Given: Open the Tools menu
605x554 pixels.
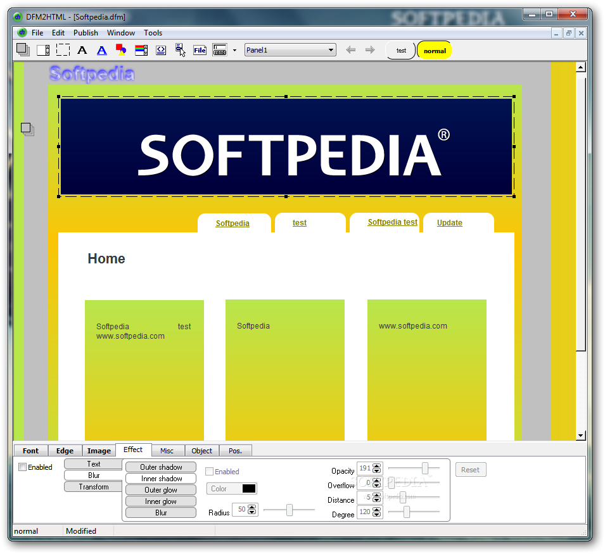Looking at the screenshot, I should coord(153,33).
